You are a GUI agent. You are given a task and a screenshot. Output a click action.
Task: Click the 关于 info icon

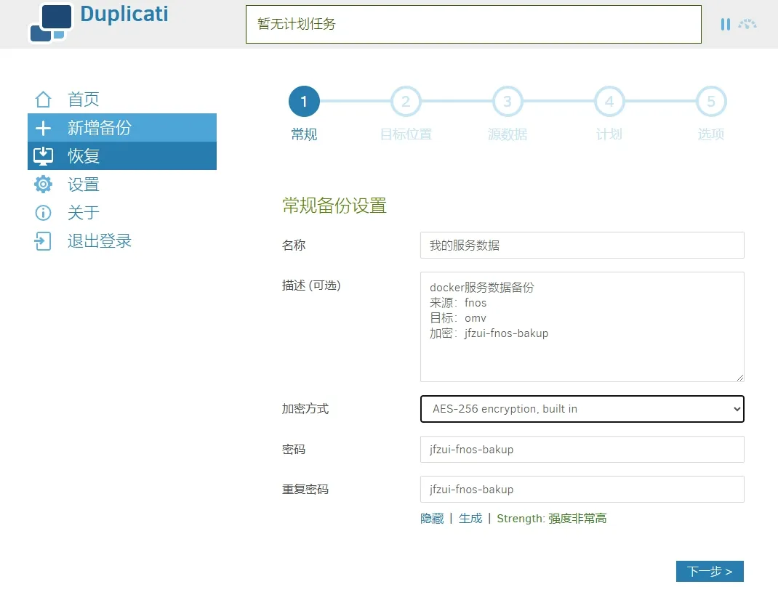point(44,213)
